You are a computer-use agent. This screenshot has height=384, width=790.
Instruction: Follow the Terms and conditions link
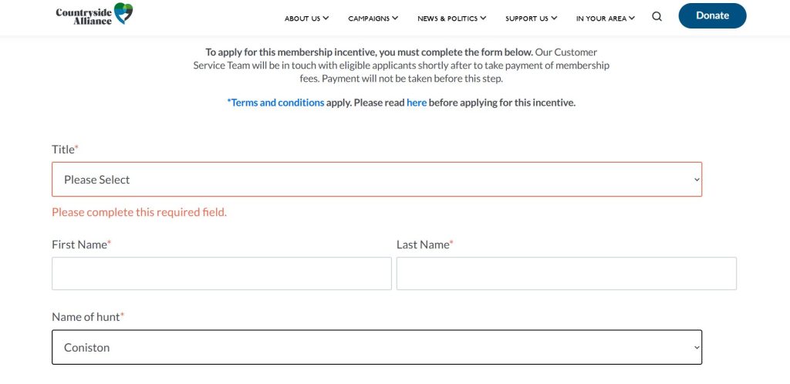click(x=277, y=103)
